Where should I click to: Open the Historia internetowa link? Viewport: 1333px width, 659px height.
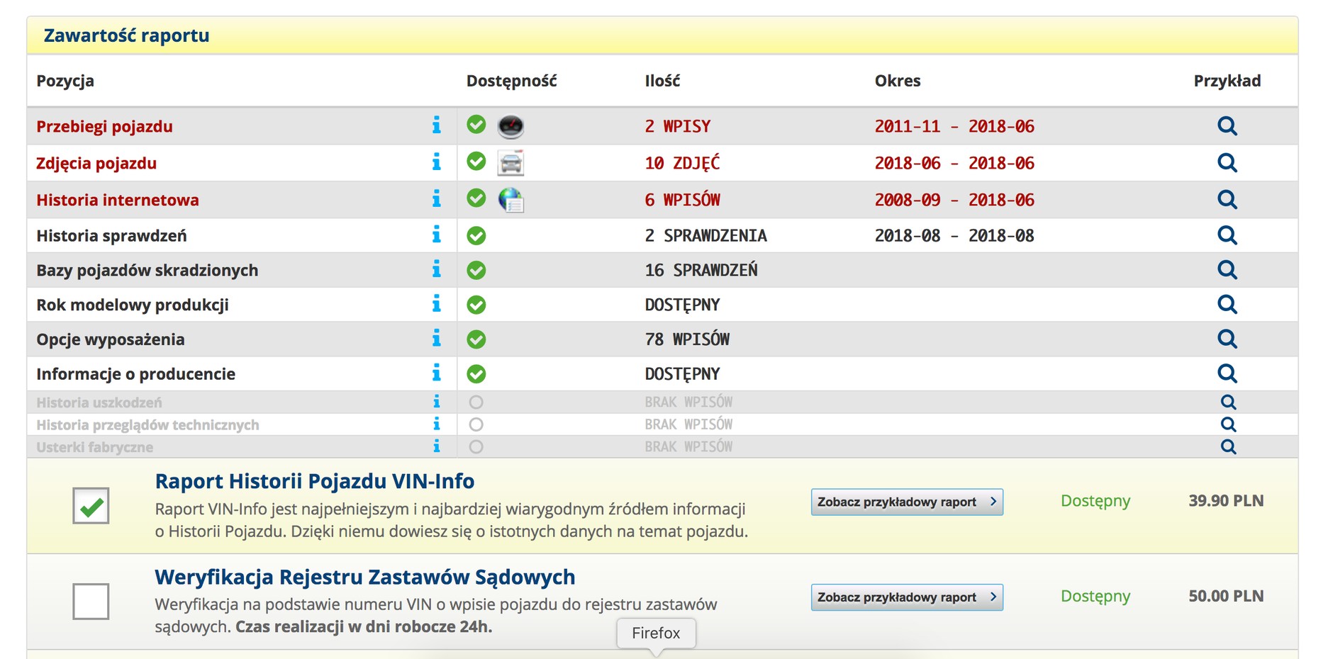click(x=118, y=200)
